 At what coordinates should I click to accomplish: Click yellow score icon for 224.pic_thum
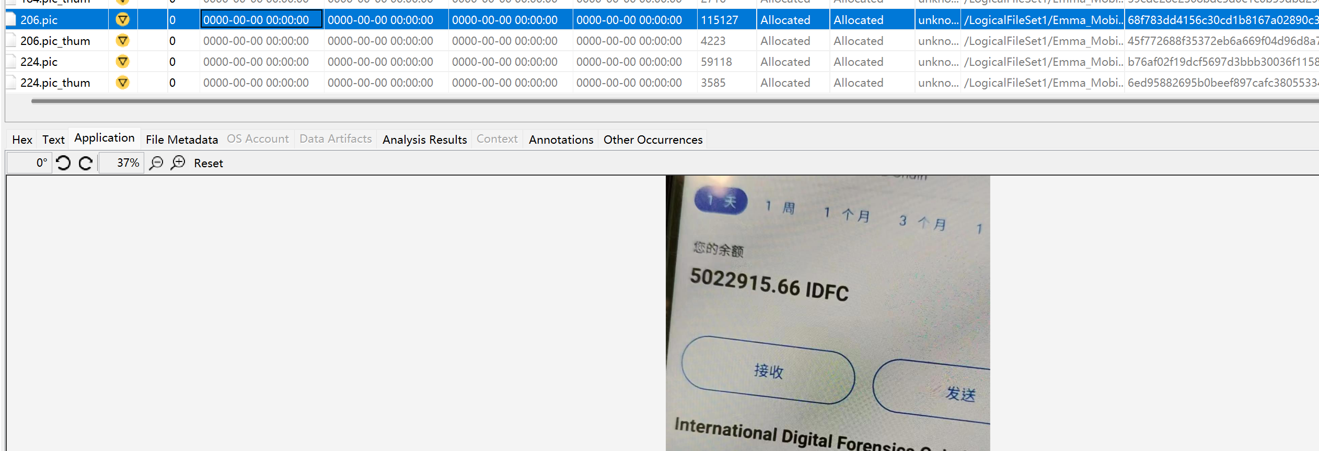(x=122, y=83)
